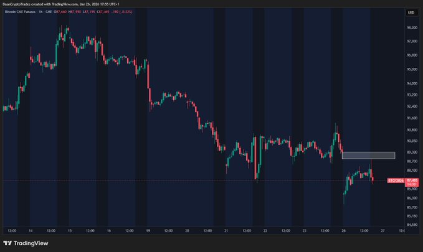Click the 86,900 price axis label
This screenshot has height=252, width=423.
click(412, 189)
